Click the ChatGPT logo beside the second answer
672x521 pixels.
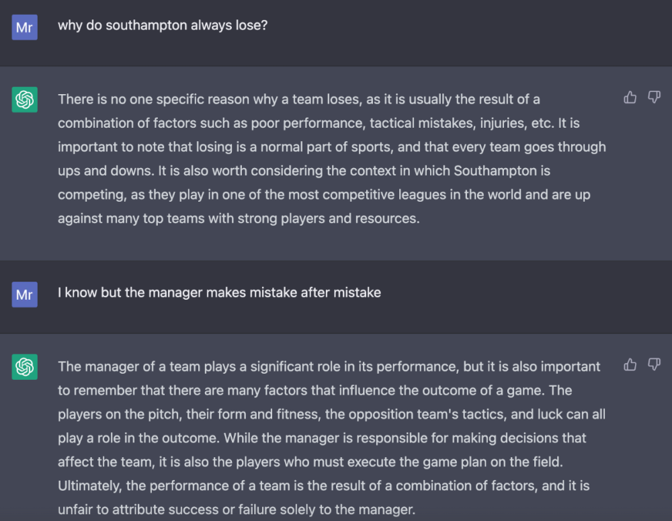[25, 367]
